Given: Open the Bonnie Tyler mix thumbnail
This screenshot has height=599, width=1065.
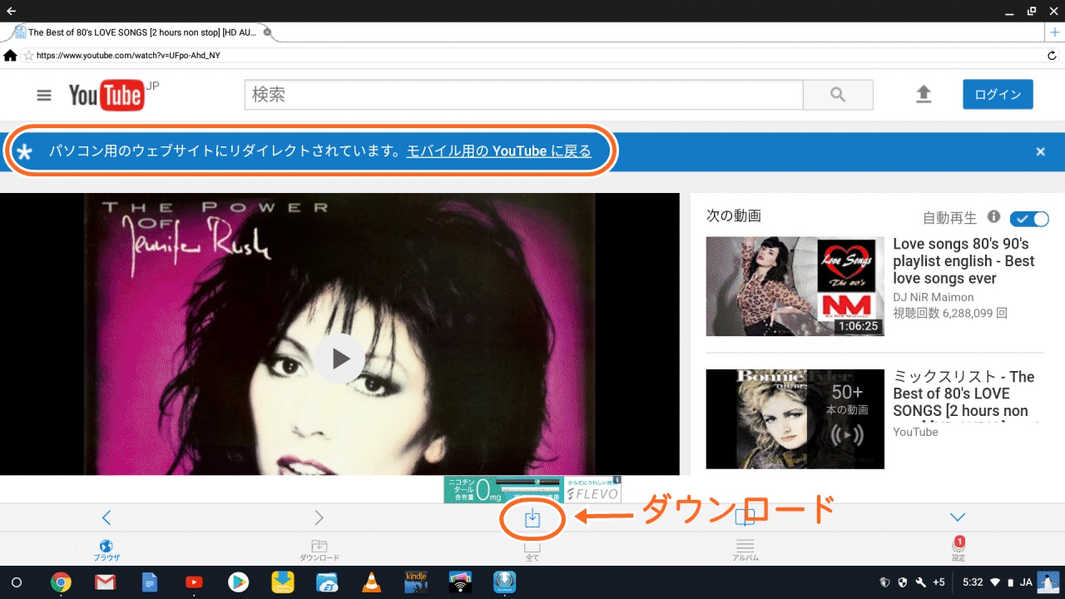Looking at the screenshot, I should pos(795,419).
